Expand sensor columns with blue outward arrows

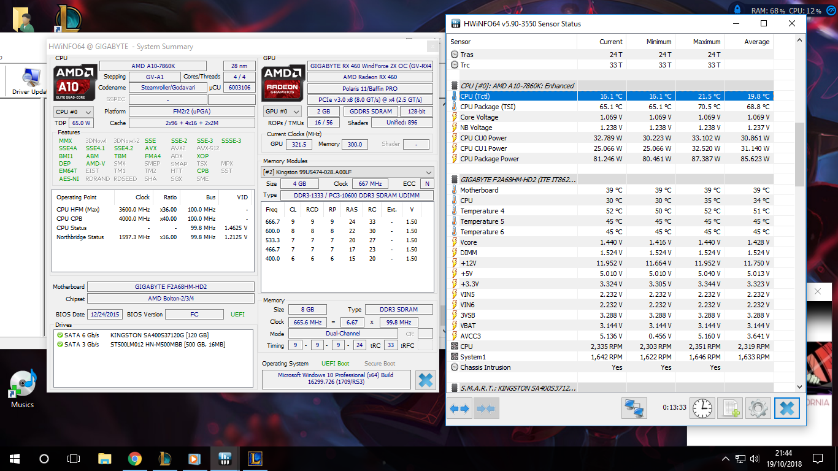[x=459, y=408]
